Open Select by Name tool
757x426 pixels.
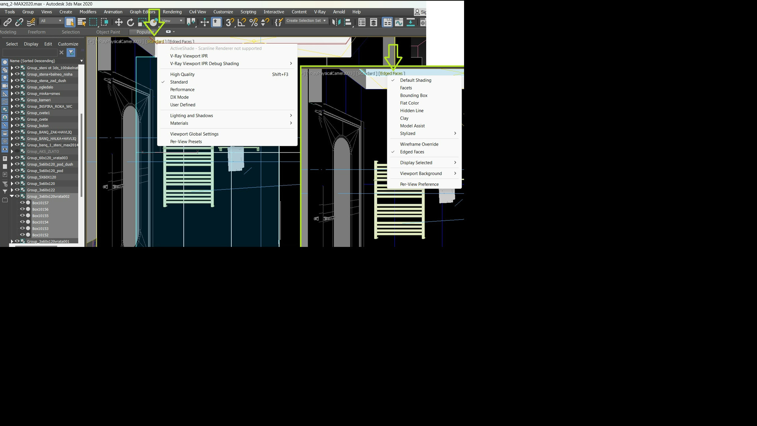point(82,22)
